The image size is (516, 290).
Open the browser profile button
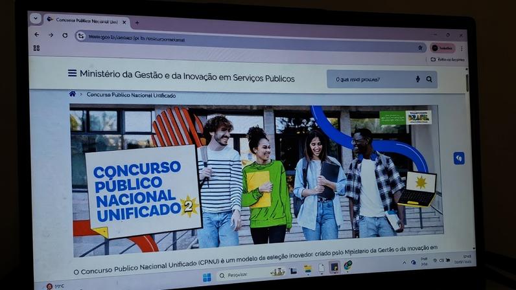coord(442,49)
